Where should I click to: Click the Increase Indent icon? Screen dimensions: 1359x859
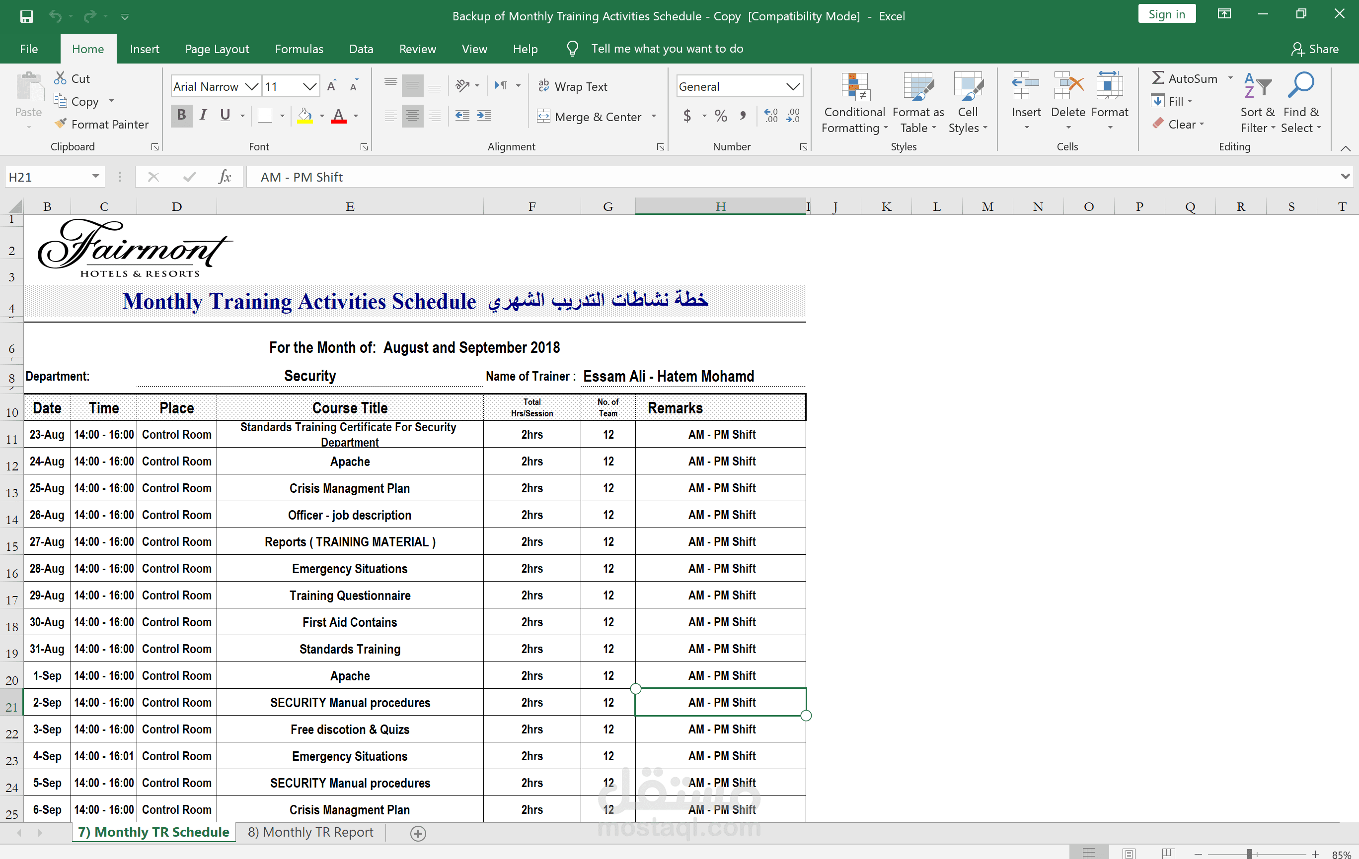pyautogui.click(x=484, y=116)
